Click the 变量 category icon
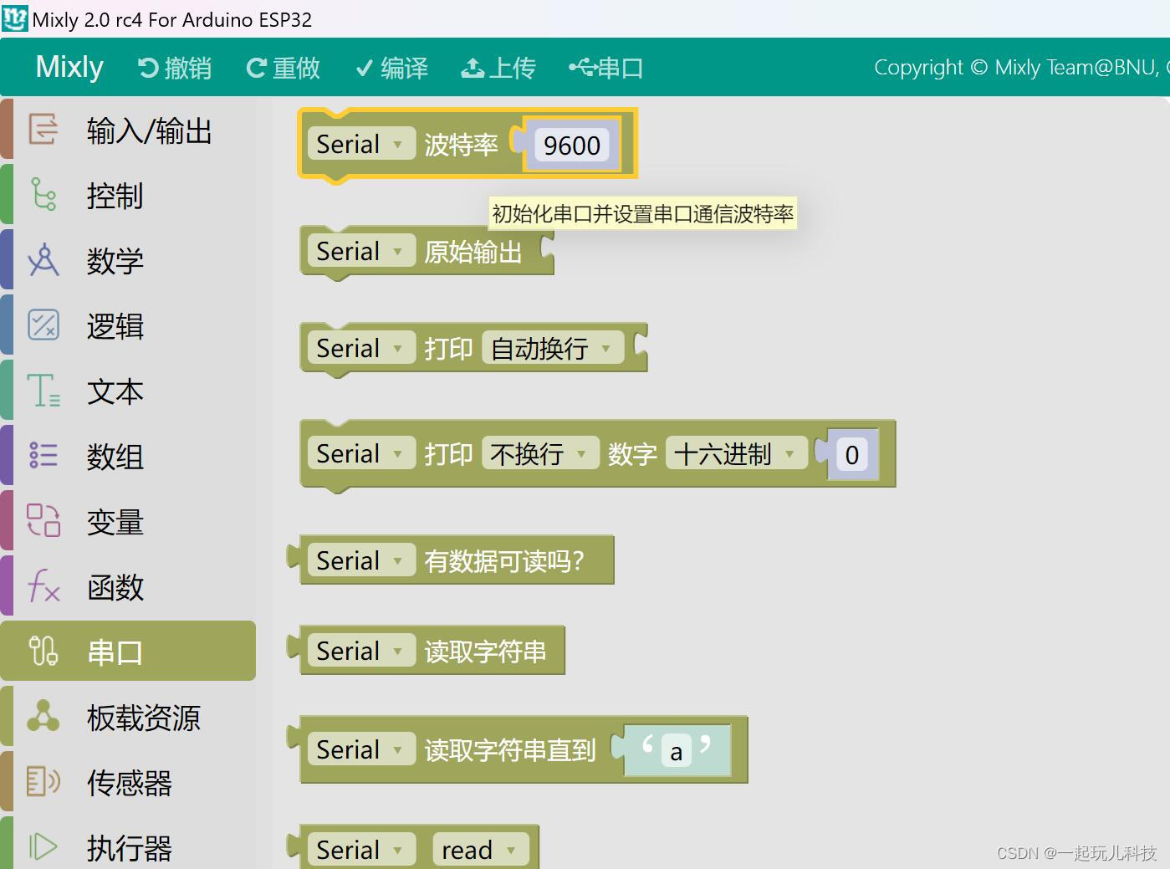Viewport: 1170px width, 869px height. click(43, 520)
